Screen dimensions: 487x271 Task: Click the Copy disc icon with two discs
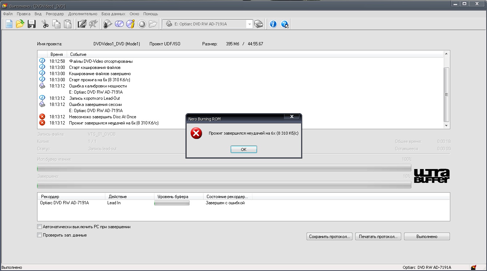pyautogui.click(x=119, y=24)
